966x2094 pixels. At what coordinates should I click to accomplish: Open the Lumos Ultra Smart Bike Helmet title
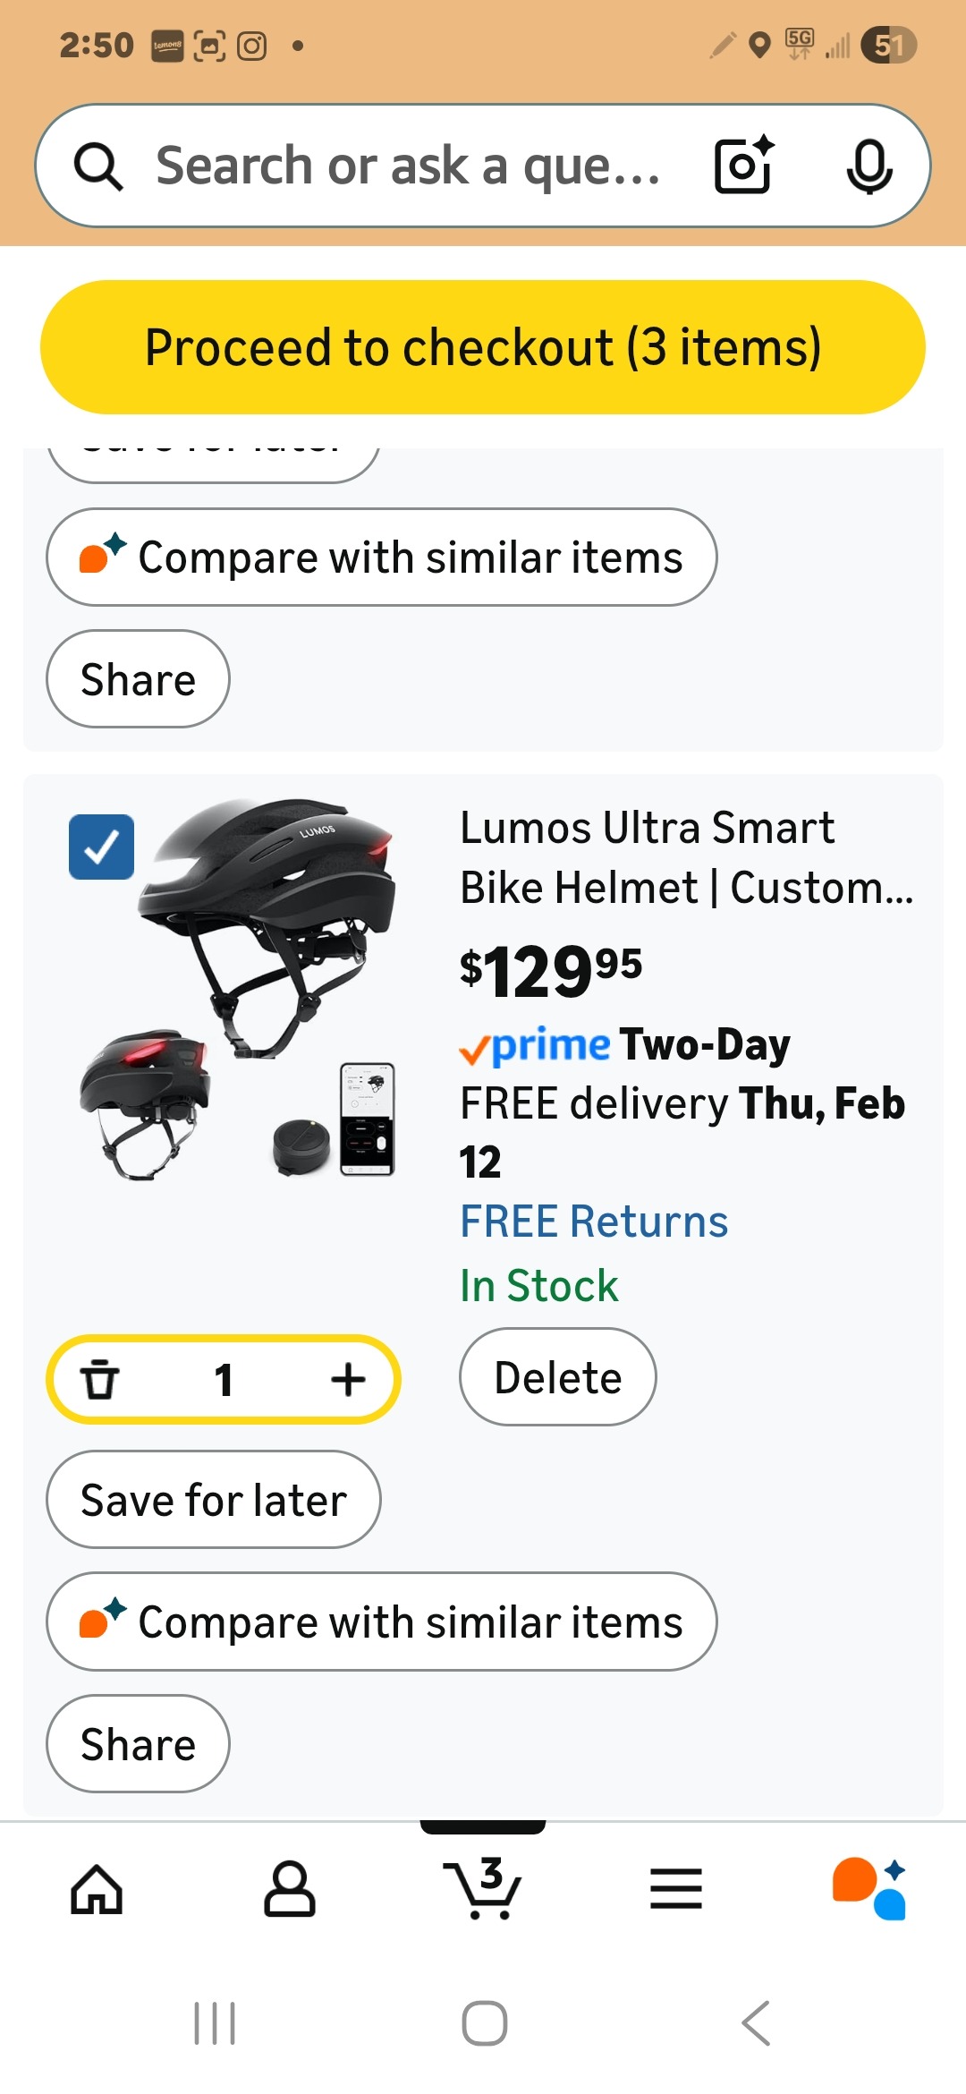tap(685, 857)
